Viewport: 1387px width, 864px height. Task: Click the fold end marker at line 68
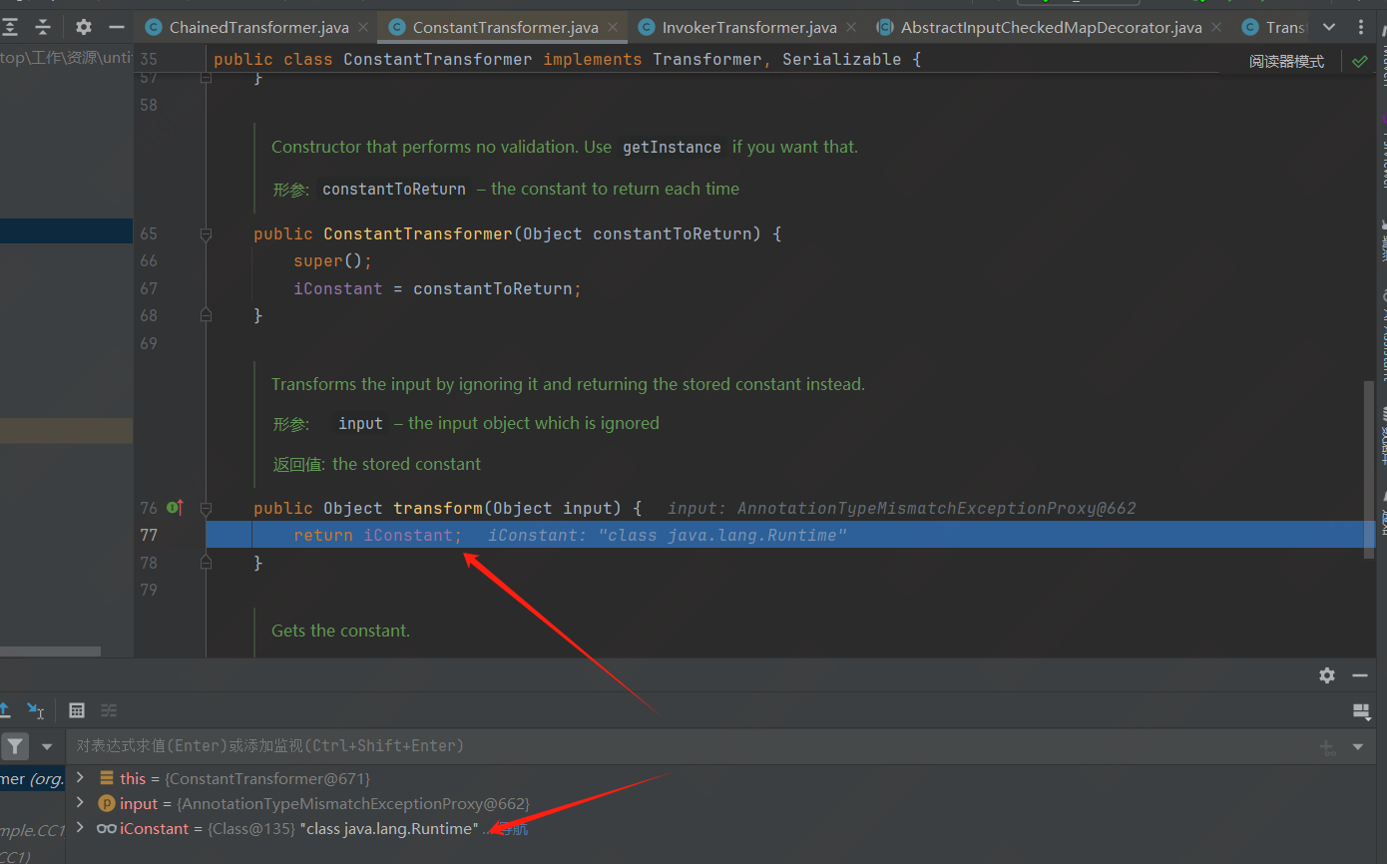coord(206,315)
